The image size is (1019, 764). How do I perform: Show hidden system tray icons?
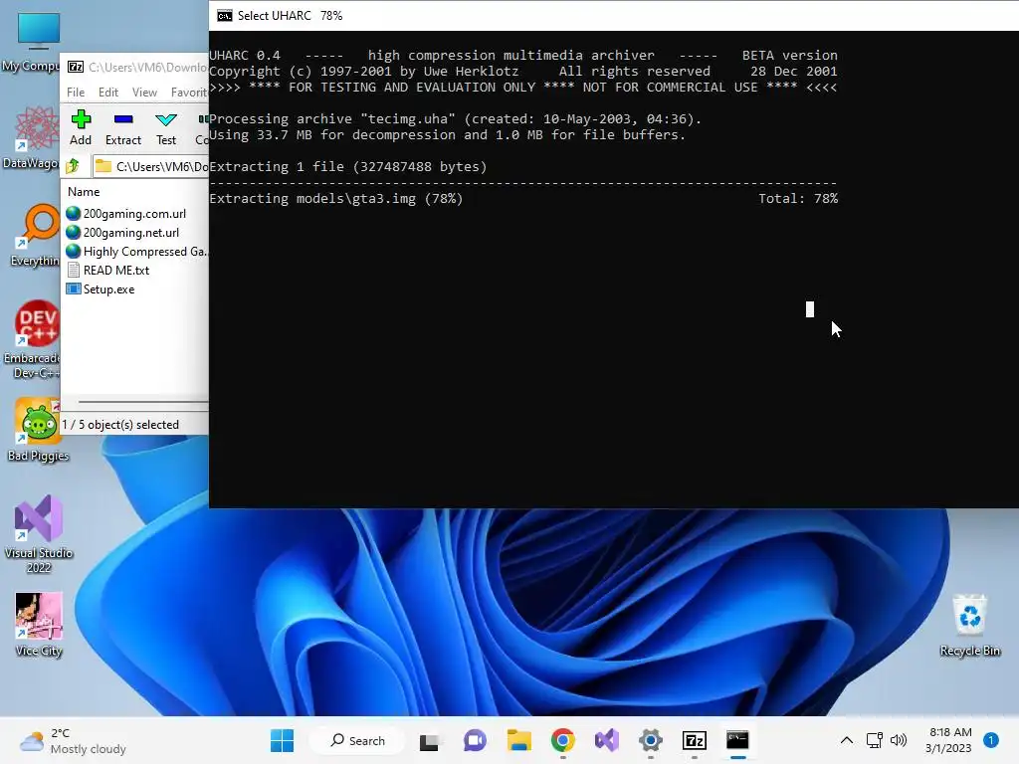(846, 740)
